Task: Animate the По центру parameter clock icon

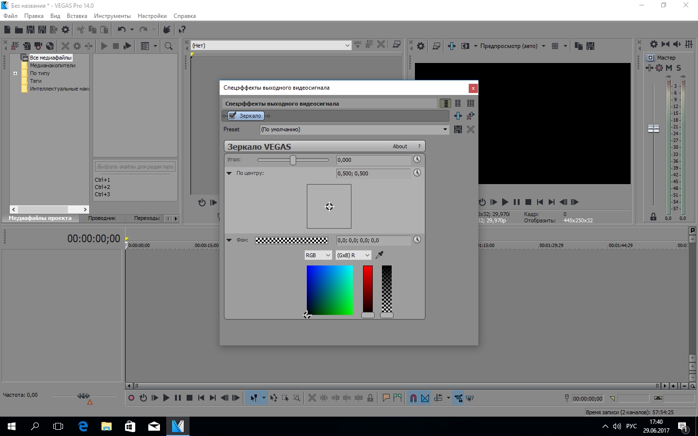Action: coord(417,173)
